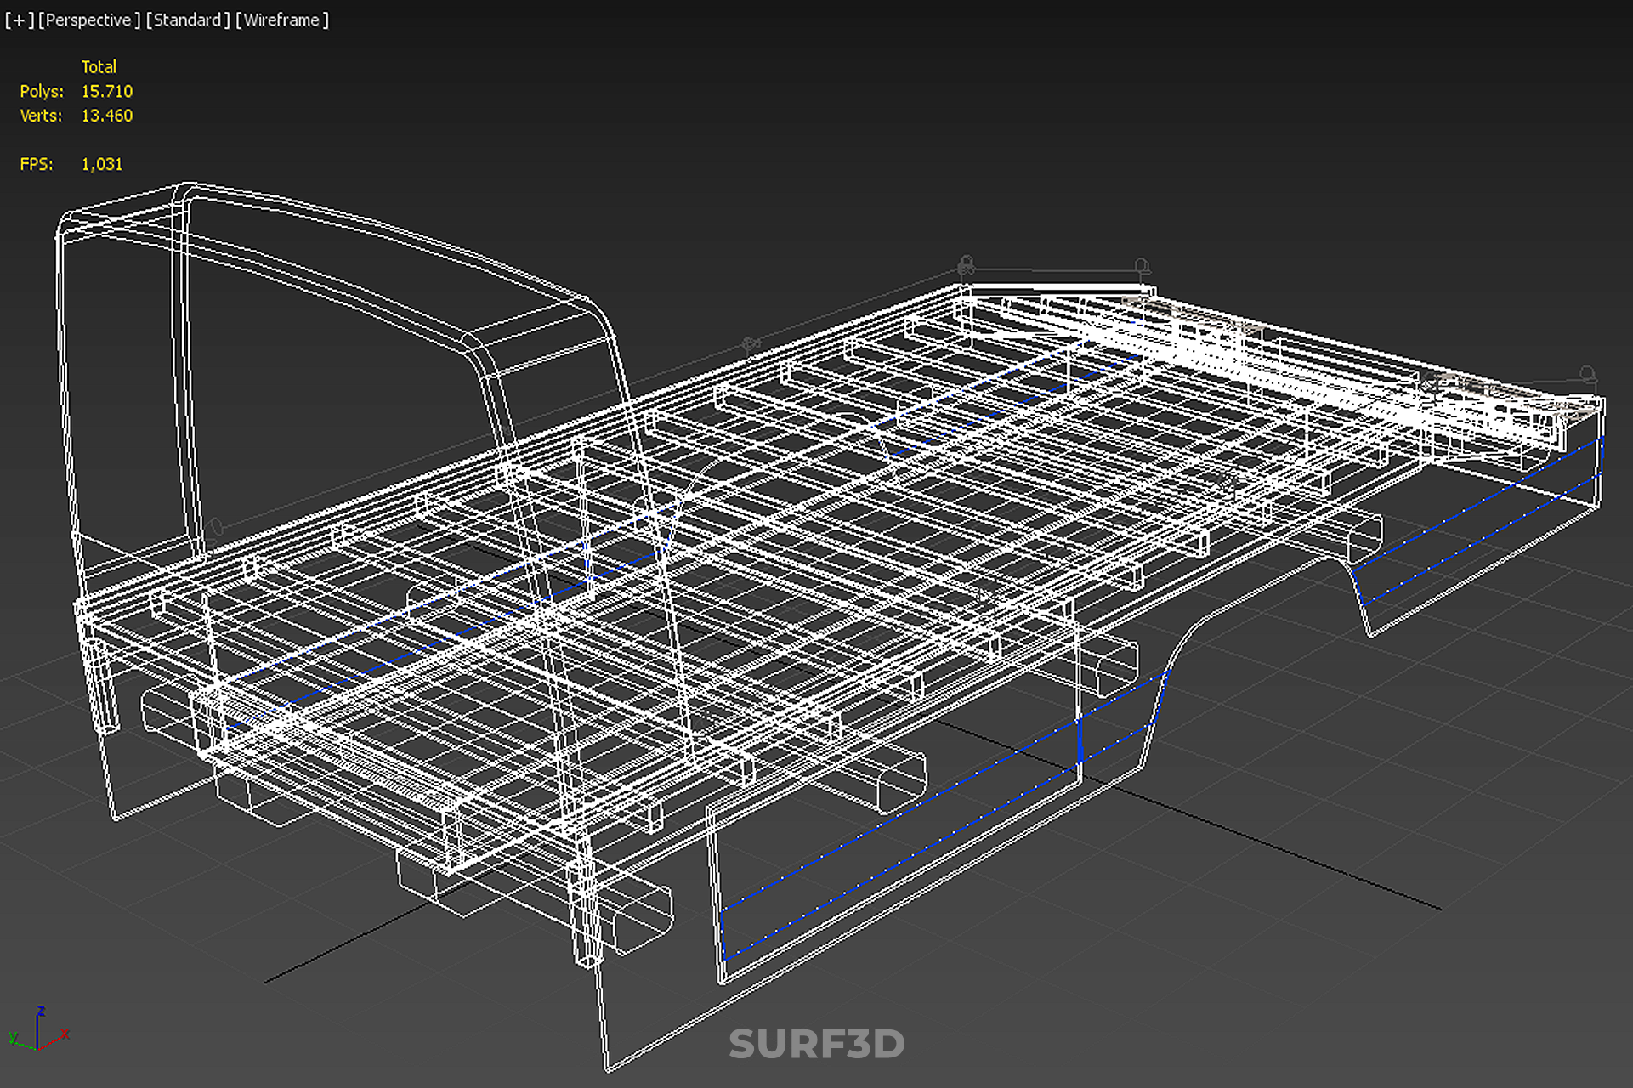Click the Verts count value 13.460
Viewport: 1633px width, 1088px height.
(x=107, y=116)
